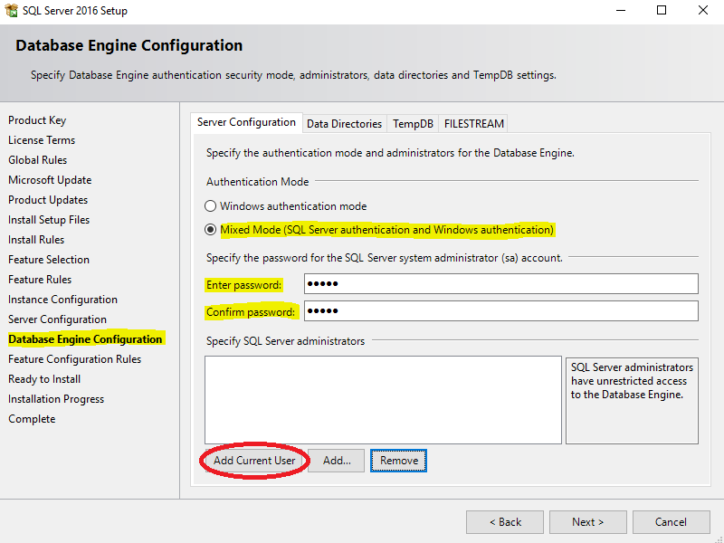Screen dimensions: 724x543
Task: Click the Add... button
Action: pos(337,461)
